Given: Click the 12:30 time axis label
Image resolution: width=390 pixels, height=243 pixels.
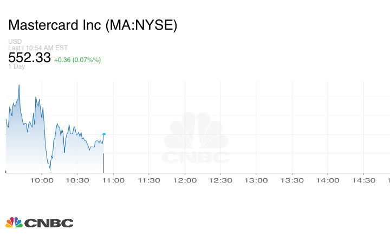Looking at the screenshot, I should click(220, 180).
